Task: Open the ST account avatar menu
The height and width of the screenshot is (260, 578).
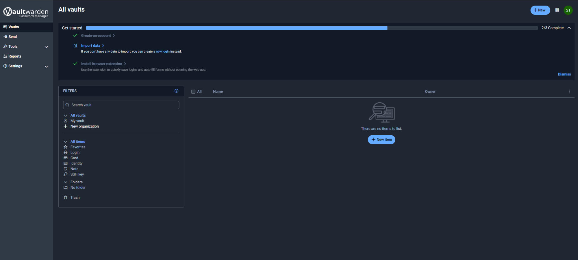Action: [568, 10]
